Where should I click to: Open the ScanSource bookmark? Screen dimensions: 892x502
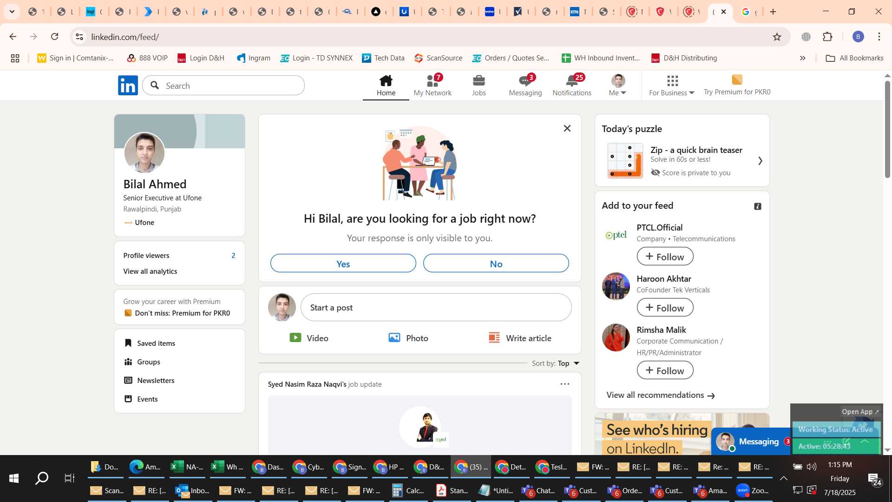point(438,58)
